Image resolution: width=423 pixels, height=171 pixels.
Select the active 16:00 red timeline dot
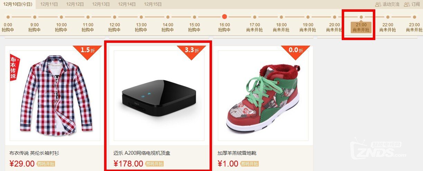click(x=224, y=17)
